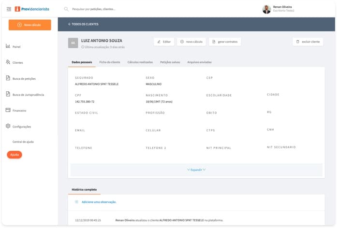Start novo cálculo from client header

191,42
